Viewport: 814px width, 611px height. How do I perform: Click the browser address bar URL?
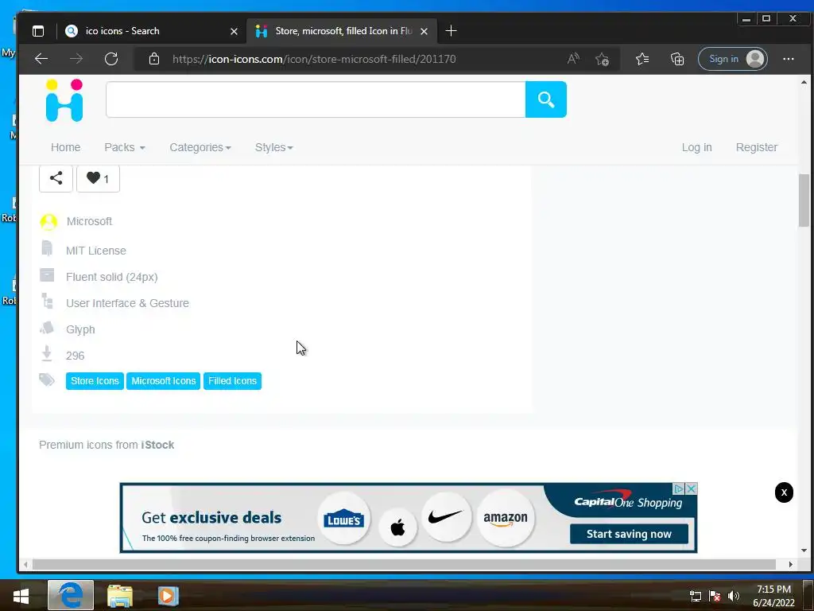click(314, 59)
